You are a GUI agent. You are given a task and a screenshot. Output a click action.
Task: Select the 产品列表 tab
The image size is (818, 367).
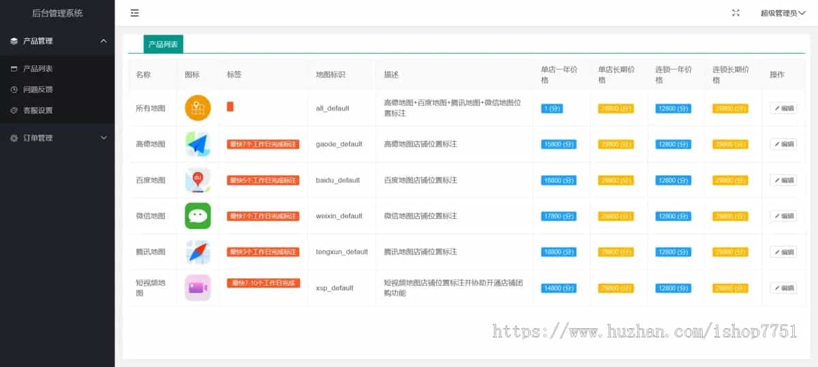click(x=164, y=44)
